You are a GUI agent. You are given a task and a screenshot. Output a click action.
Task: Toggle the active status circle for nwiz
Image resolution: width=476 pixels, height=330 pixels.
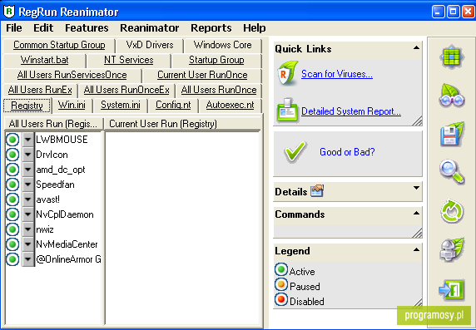(12, 229)
